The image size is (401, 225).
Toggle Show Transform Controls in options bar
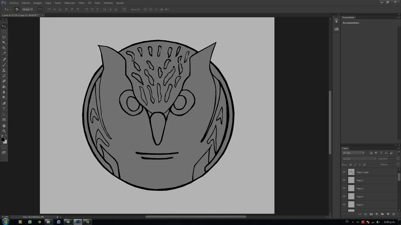pyautogui.click(x=40, y=9)
